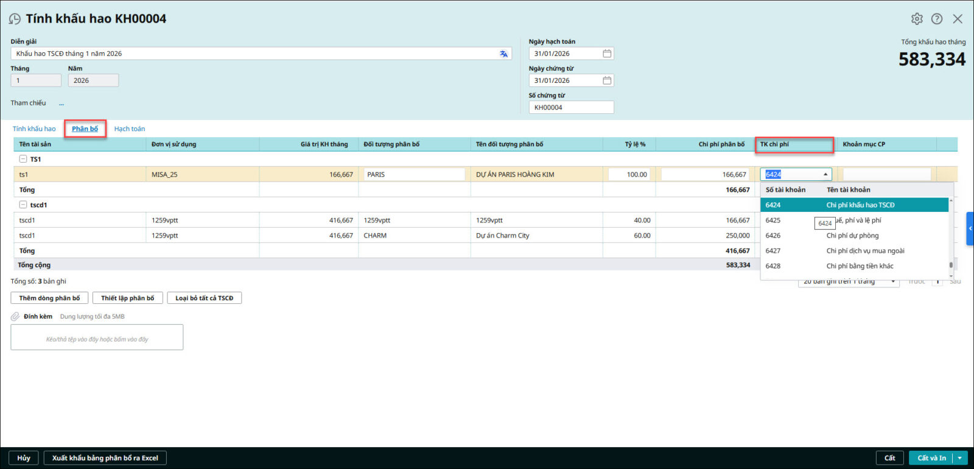Click the Thêm dòng phân bổ button
This screenshot has width=974, height=469.
click(x=49, y=298)
